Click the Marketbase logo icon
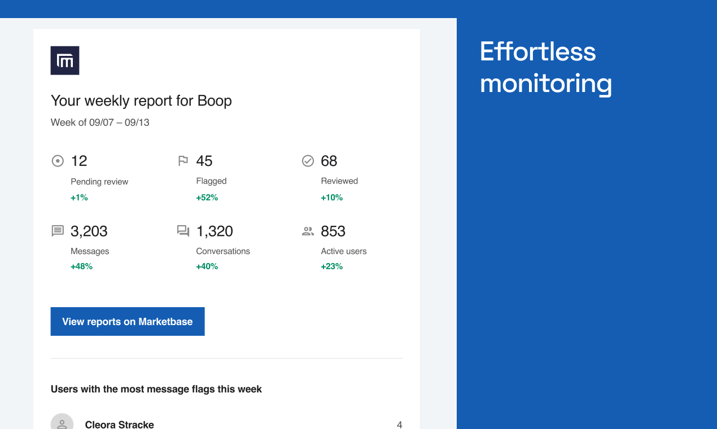 [65, 60]
